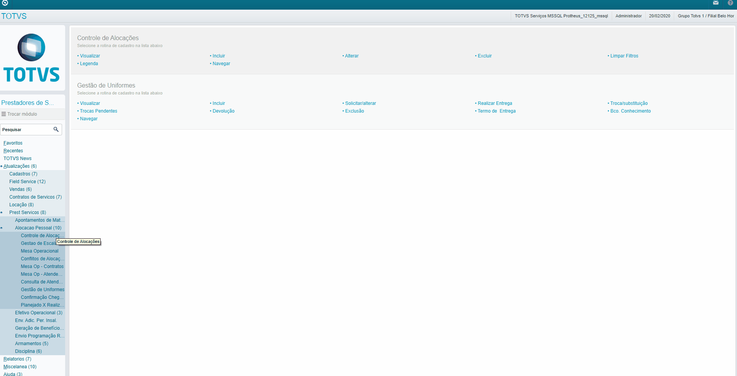Open the mail envelope icon in top bar
The image size is (737, 376).
(716, 3)
